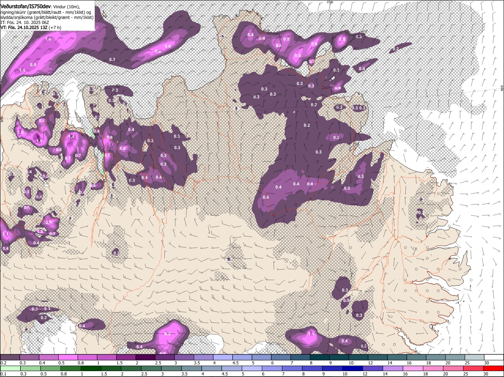Screen dimensions: 504x377
Task: Pick the dark teal 8–9 snow swatch
Action: pos(321,357)
